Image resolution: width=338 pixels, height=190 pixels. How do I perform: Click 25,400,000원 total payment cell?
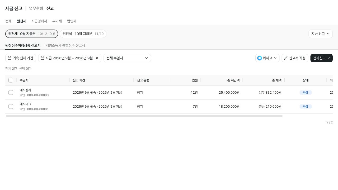229,93
